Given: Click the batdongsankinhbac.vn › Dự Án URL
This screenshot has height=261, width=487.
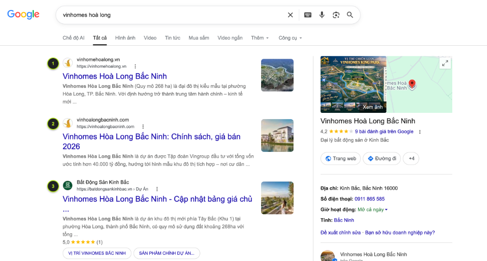Looking at the screenshot, I should [112, 189].
